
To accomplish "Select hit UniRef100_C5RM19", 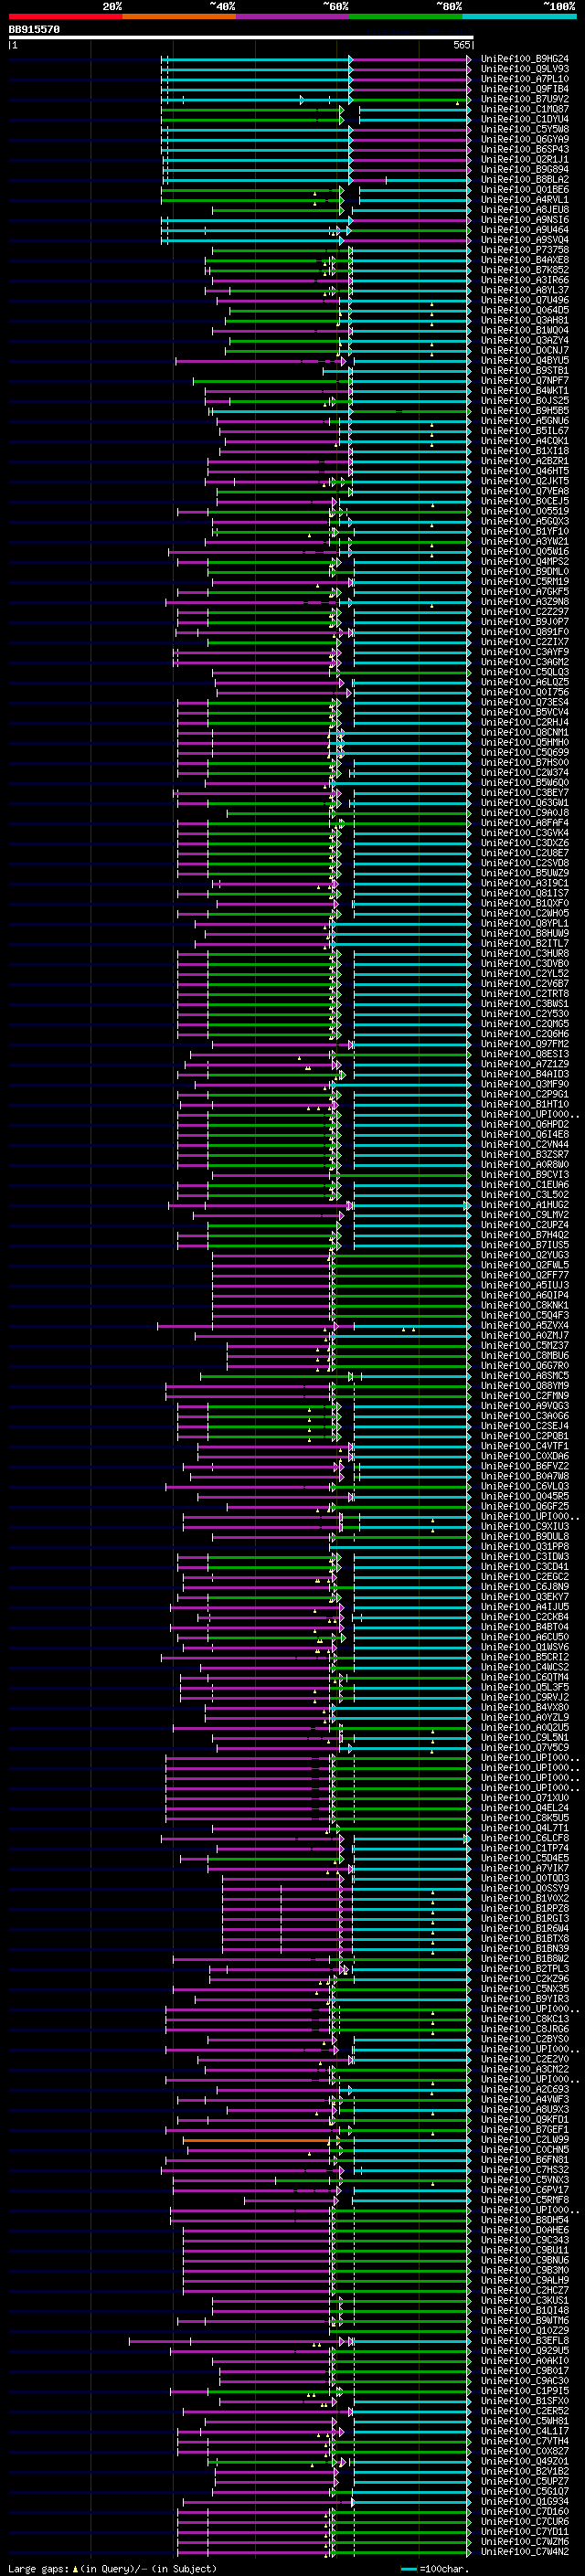I will tap(524, 582).
